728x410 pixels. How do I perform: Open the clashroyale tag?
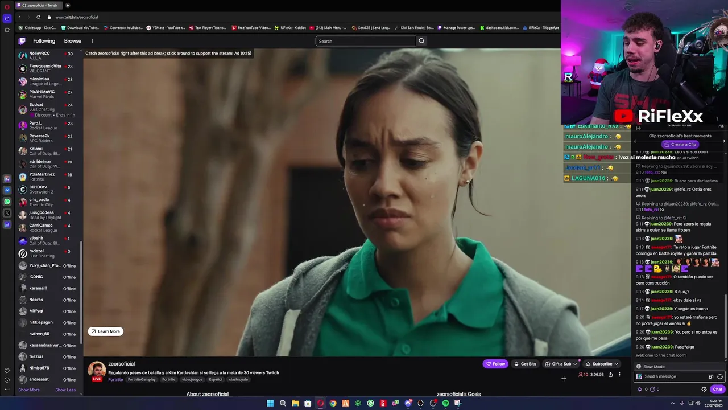click(x=238, y=379)
